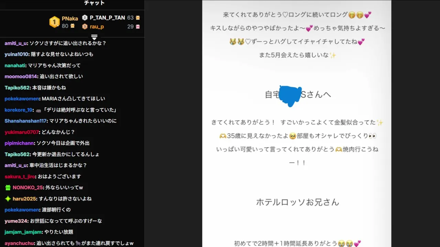Image resolution: width=440 pixels, height=247 pixels.
Task: Click the number 80 under PNaka
Action: click(x=65, y=26)
